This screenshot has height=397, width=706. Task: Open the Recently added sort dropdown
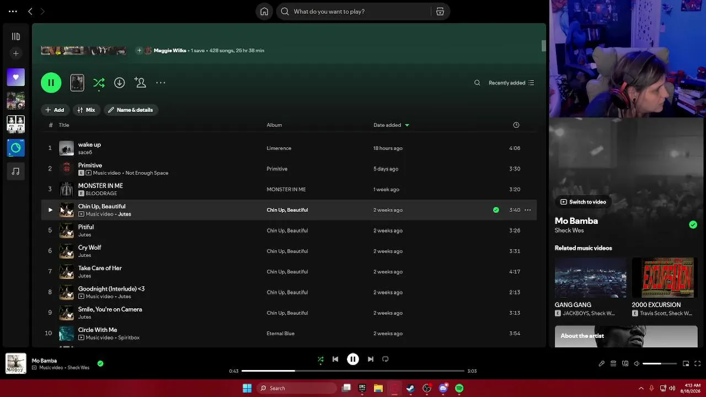(511, 83)
